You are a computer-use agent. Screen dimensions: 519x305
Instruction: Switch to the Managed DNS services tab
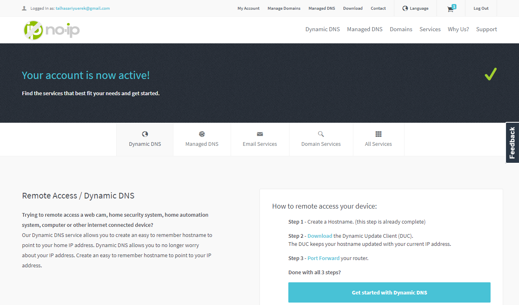pos(202,139)
